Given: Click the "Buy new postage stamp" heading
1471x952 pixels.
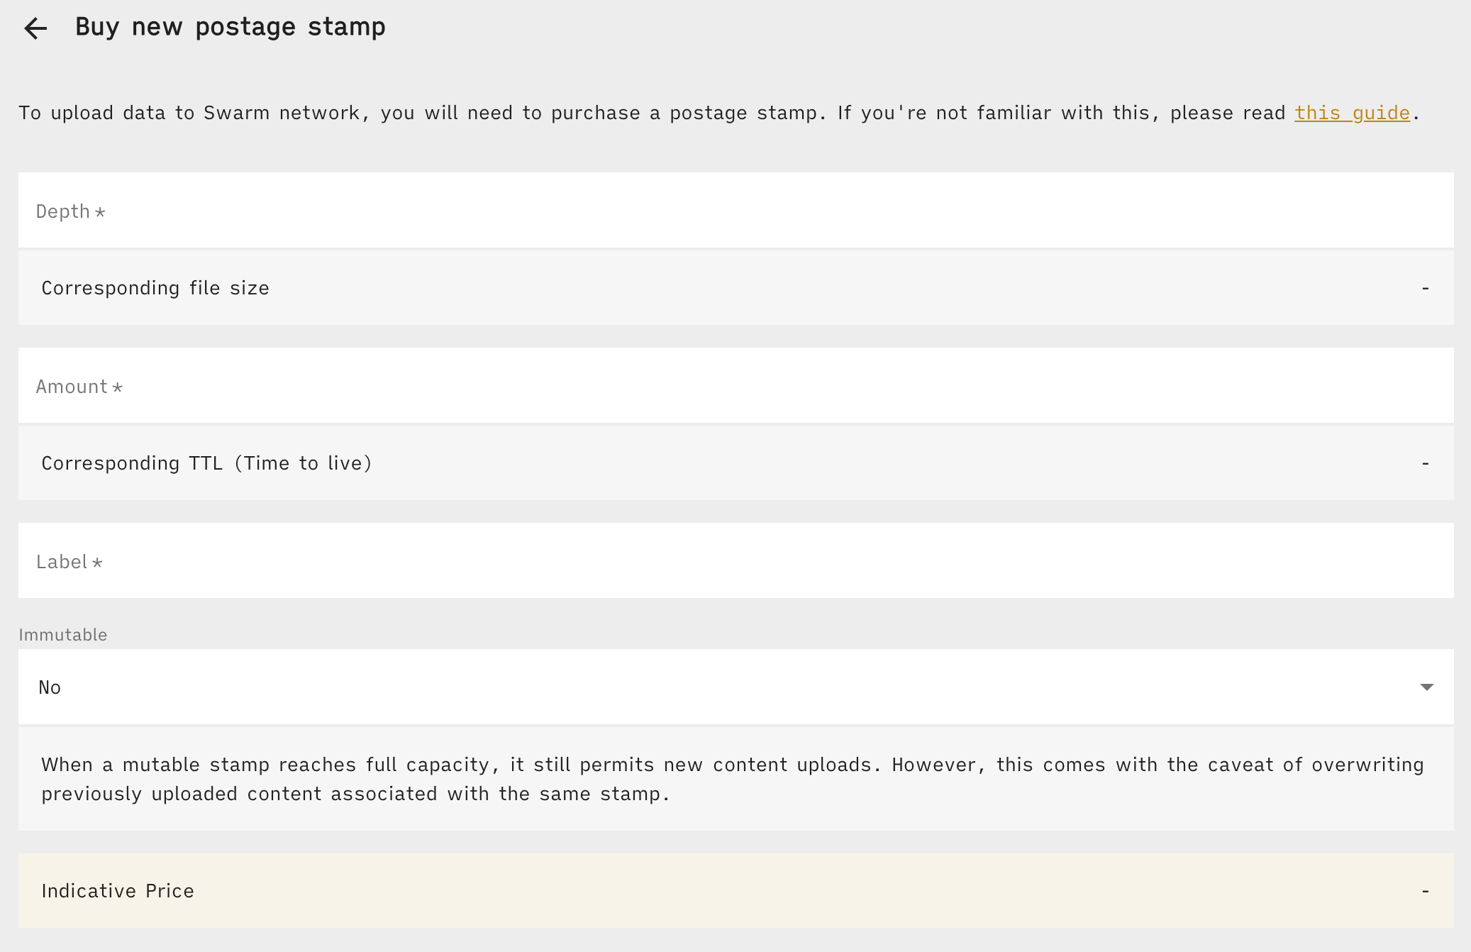Looking at the screenshot, I should (231, 27).
